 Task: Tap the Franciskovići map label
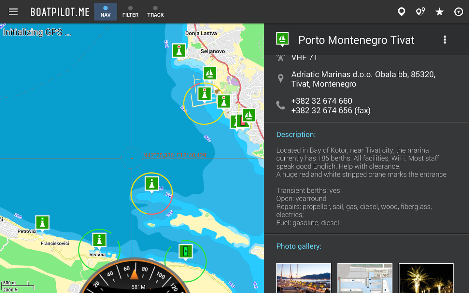(55, 244)
